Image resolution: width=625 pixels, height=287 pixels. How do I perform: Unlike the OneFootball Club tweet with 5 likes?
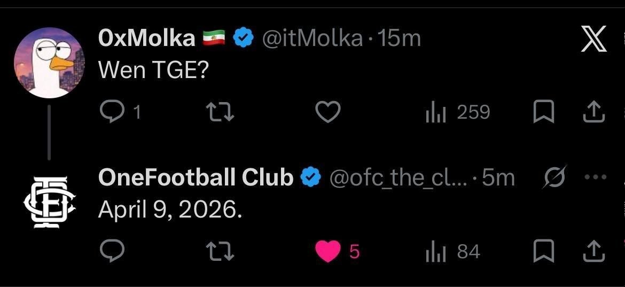(x=328, y=251)
